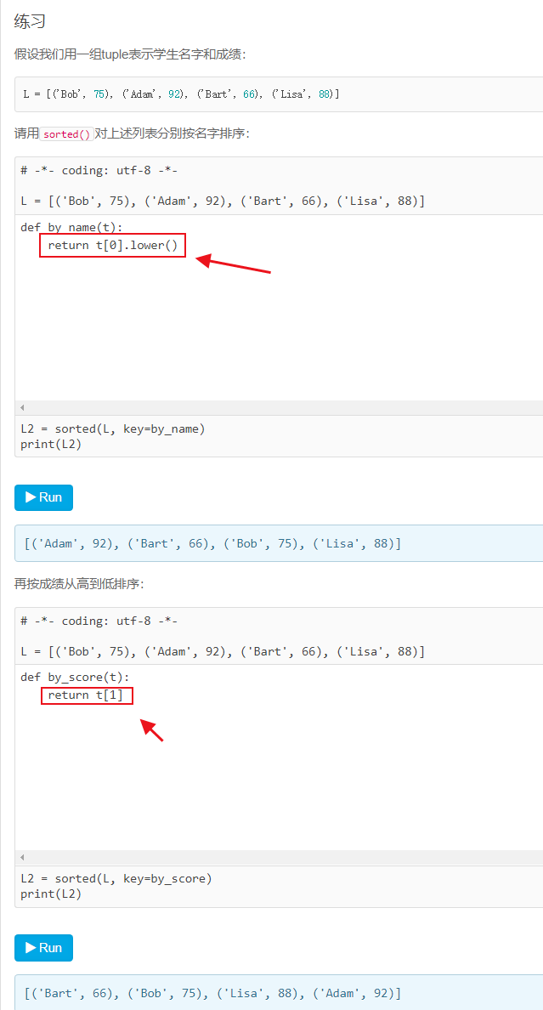Click left scroll arrow in by_name editor

pos(21,408)
